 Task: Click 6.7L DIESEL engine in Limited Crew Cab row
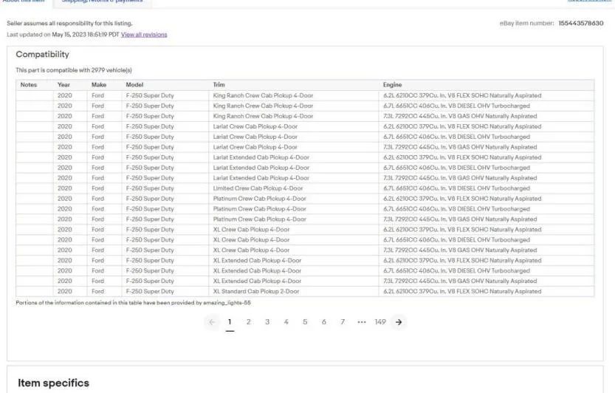tap(456, 188)
